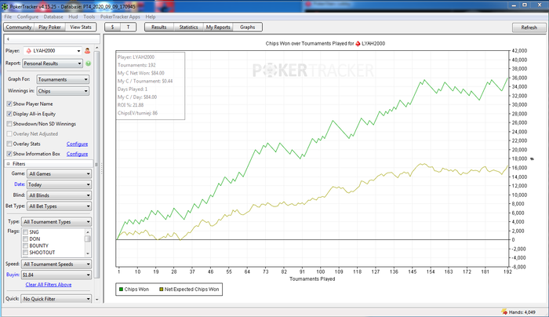Viewport: 549px width, 317px height.
Task: Open the Report dropdown Personal Results
Action: 53,64
